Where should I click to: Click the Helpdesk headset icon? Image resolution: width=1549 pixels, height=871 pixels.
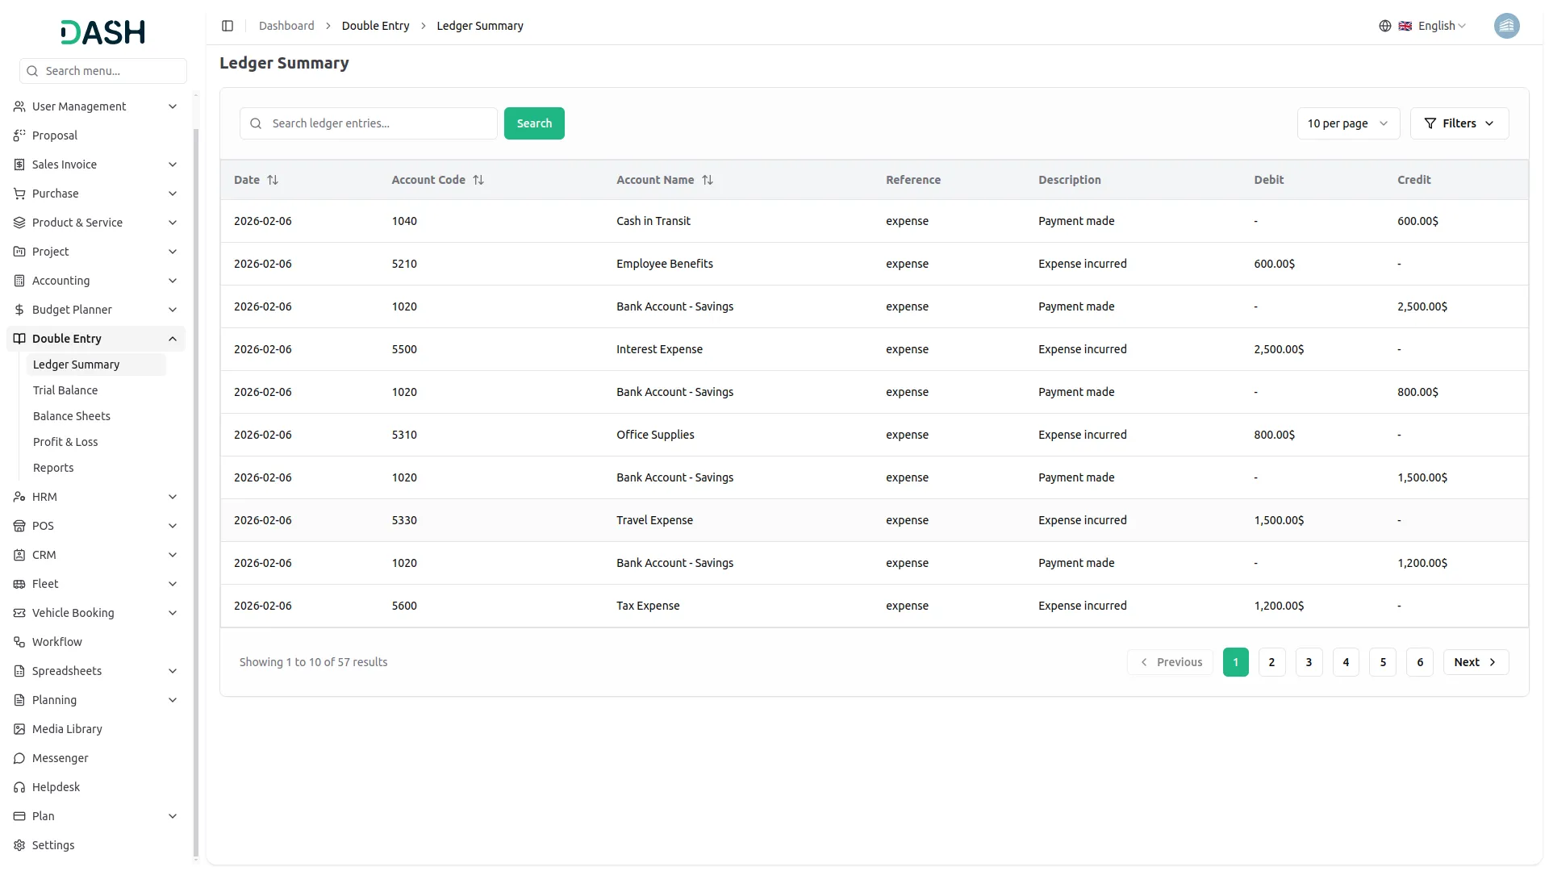[19, 787]
